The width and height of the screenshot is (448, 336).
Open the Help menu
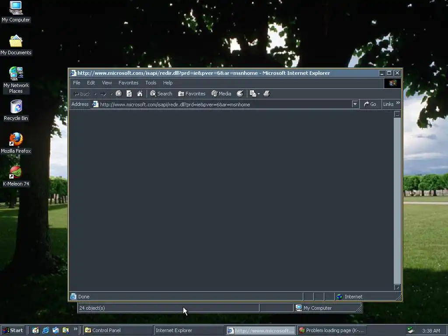click(x=168, y=83)
